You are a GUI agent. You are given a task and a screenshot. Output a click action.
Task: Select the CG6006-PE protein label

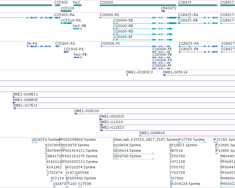point(162,49)
